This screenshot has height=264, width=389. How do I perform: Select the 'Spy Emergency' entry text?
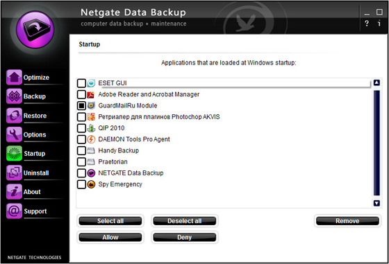click(120, 184)
